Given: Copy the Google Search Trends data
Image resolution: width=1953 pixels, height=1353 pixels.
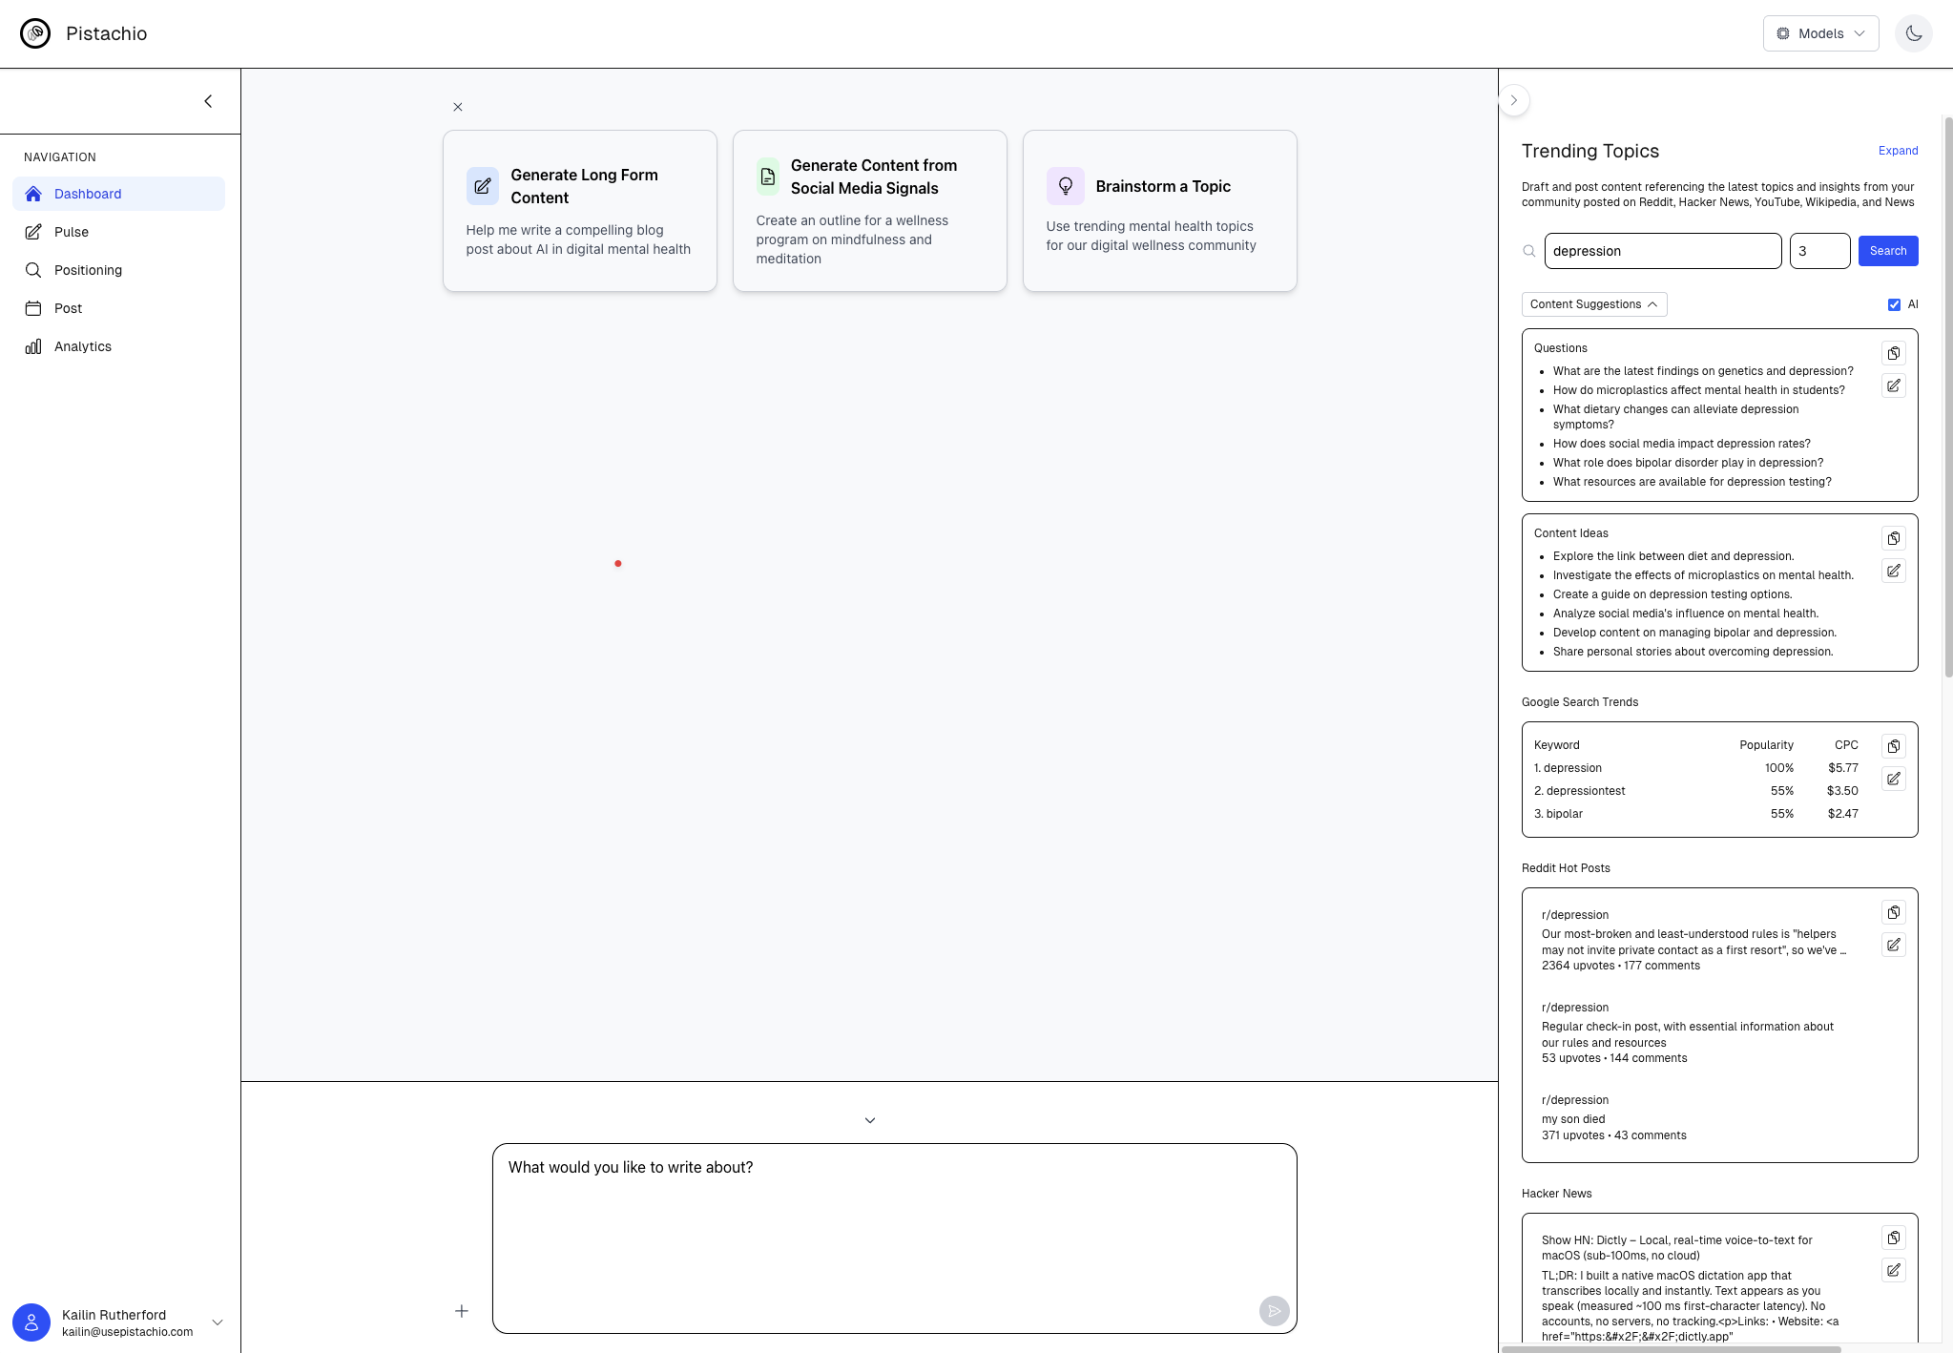Looking at the screenshot, I should tap(1893, 745).
